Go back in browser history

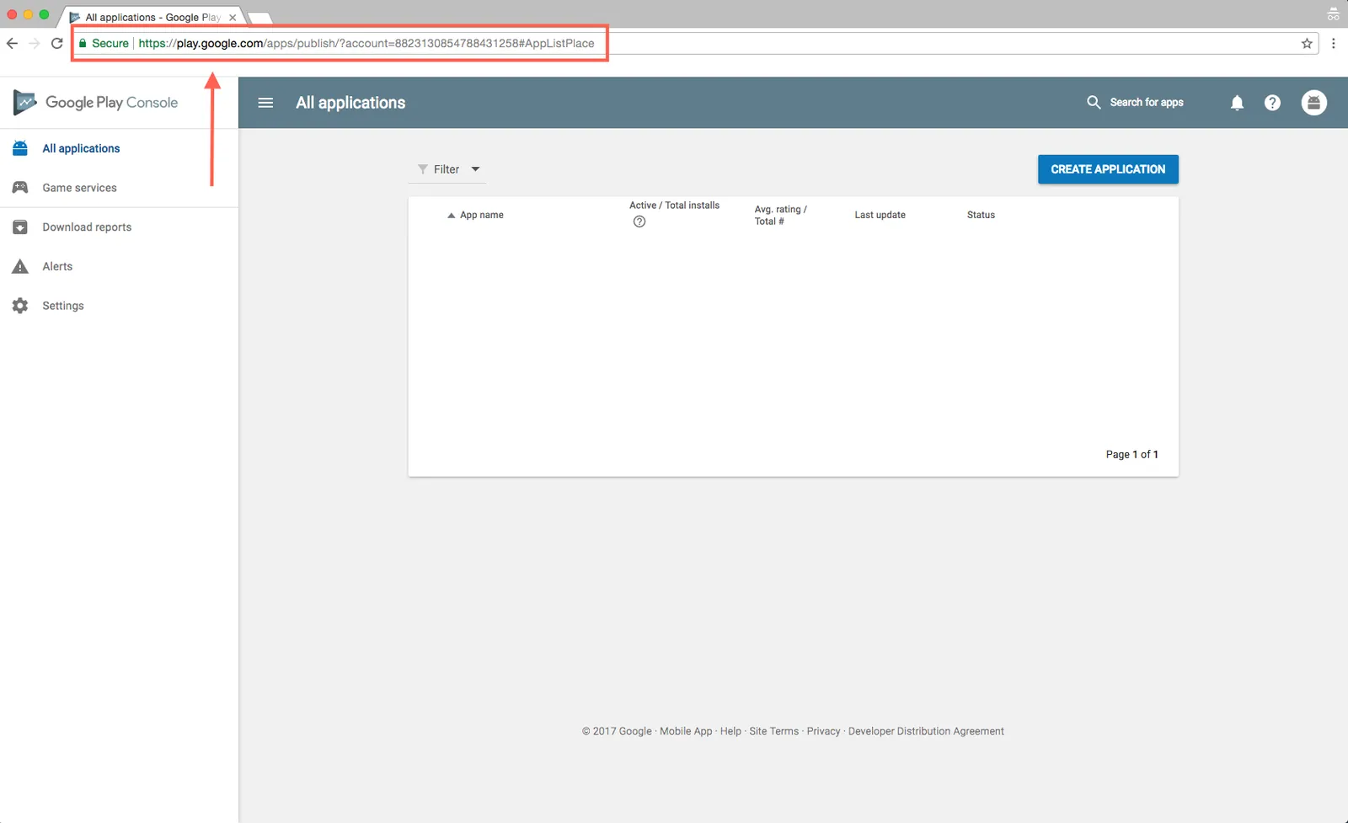(x=12, y=43)
